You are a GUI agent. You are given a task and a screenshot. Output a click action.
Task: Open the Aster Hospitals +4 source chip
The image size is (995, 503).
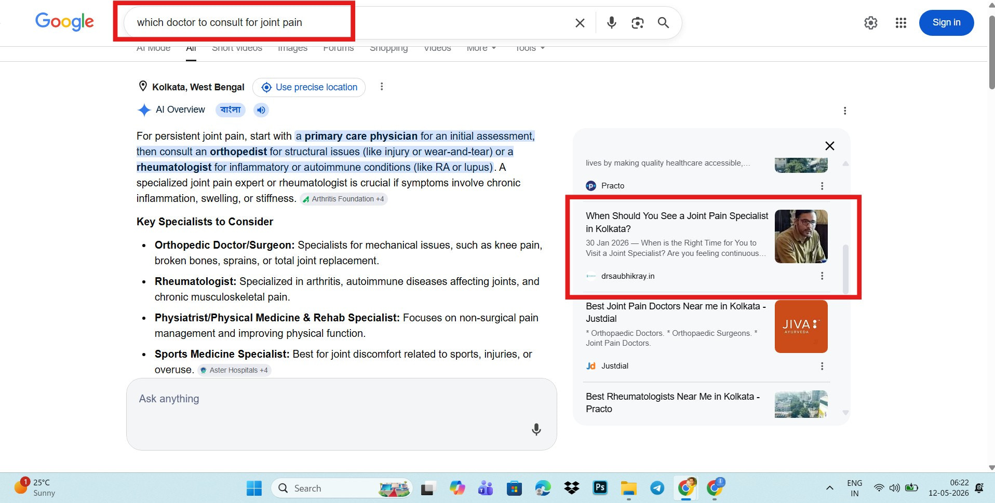point(234,370)
